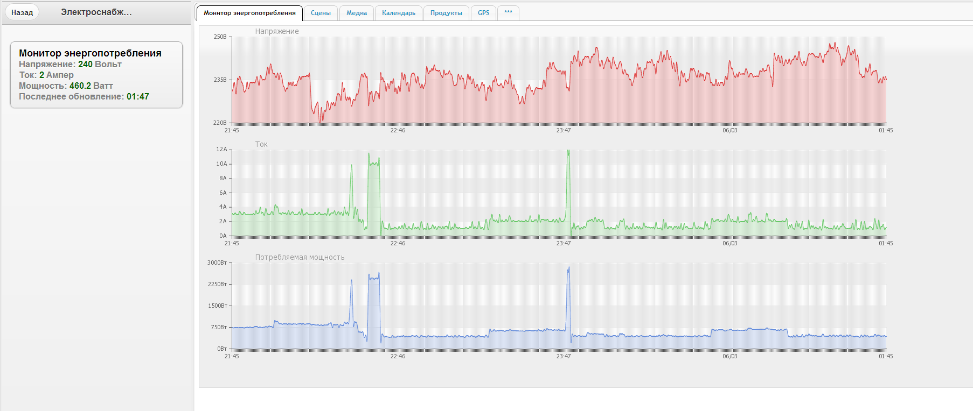This screenshot has height=411, width=973.
Task: Select the GPS tab
Action: pyautogui.click(x=484, y=13)
